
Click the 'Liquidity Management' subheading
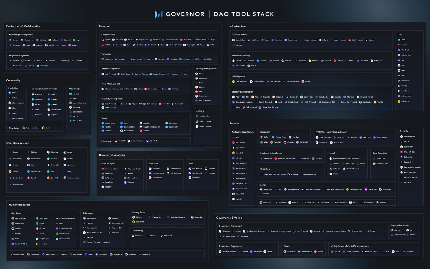(113, 99)
